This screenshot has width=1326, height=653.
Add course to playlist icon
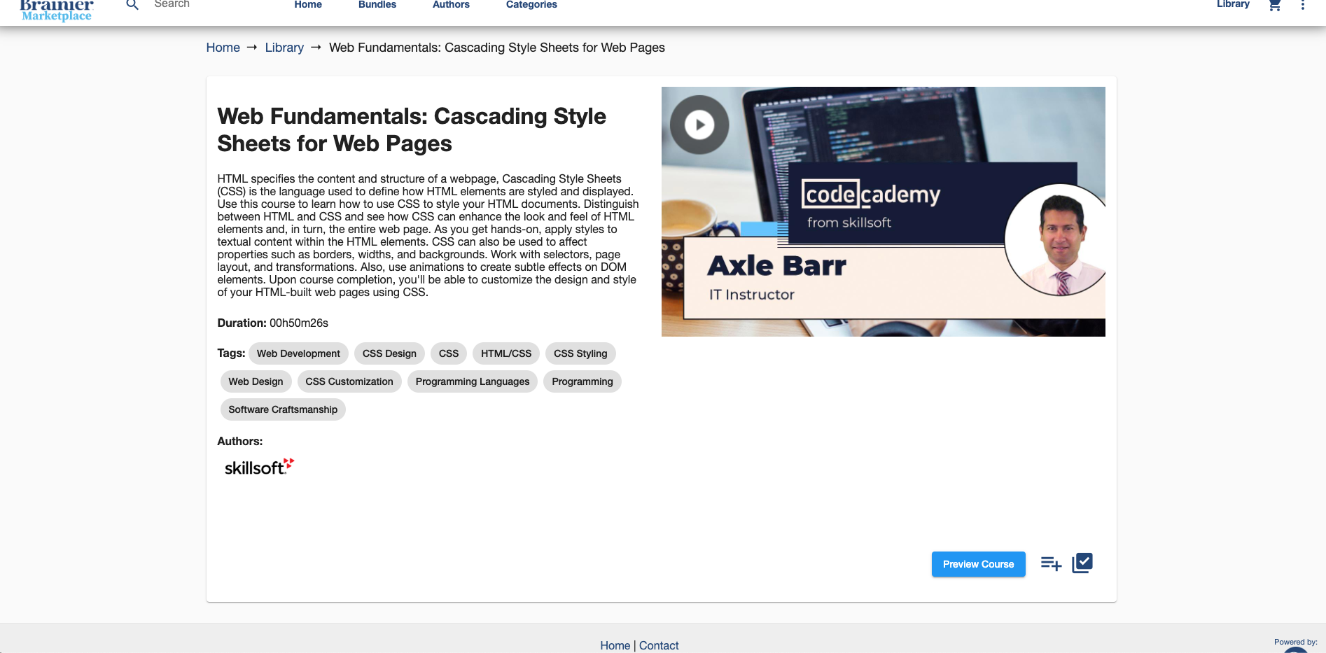[x=1051, y=563]
